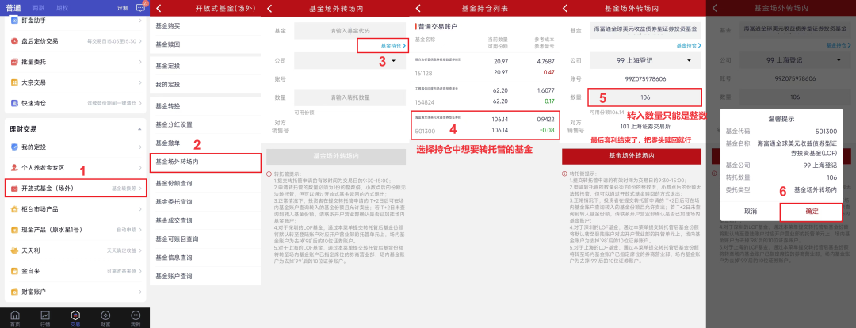The image size is (856, 328).
Task: Focus the 请输入转托数量 input field
Action: pyautogui.click(x=350, y=97)
